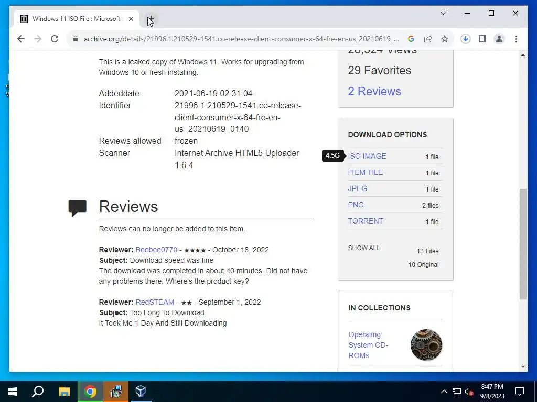Viewport: 537px width, 402px height.
Task: Share this page using the share icon
Action: point(428,39)
